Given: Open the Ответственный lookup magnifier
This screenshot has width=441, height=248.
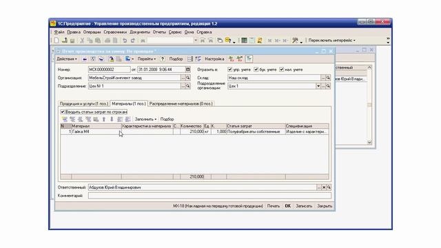Looking at the screenshot, I should 329,187.
